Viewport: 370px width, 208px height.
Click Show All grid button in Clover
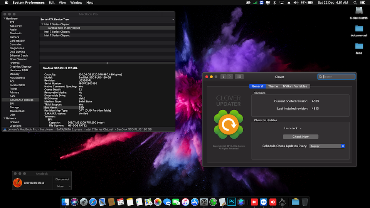tap(239, 77)
